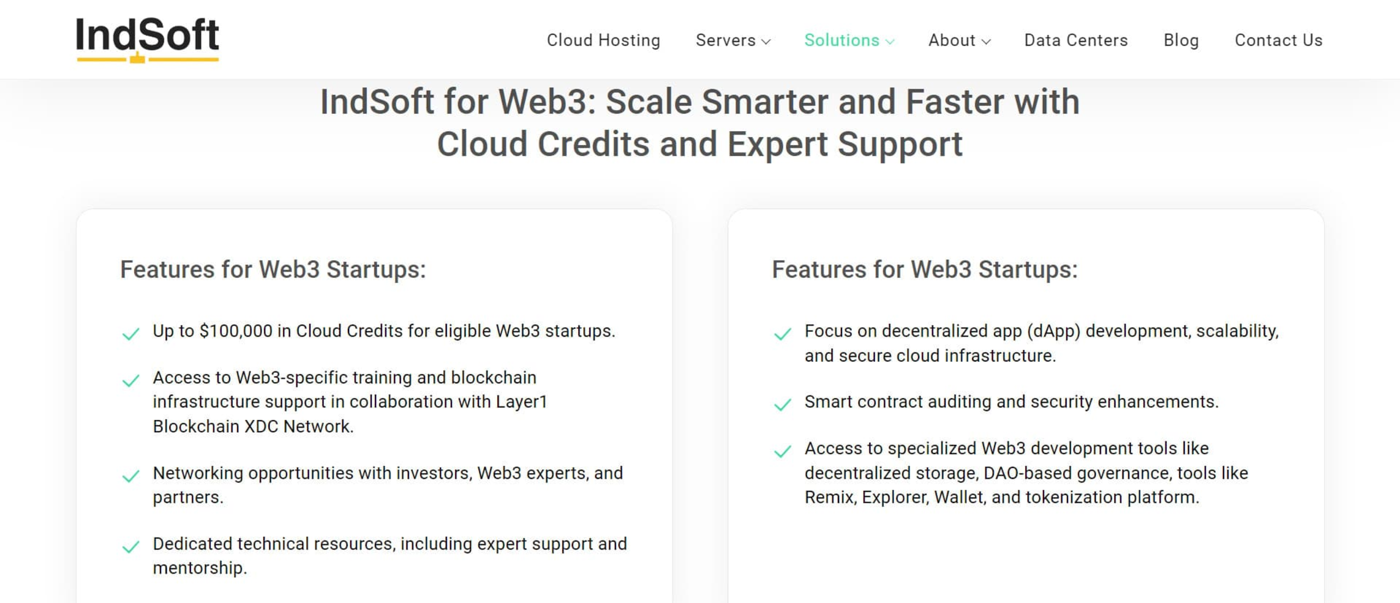The height and width of the screenshot is (603, 1400).
Task: Click checkmark beside Networking opportunities item
Action: click(x=130, y=476)
